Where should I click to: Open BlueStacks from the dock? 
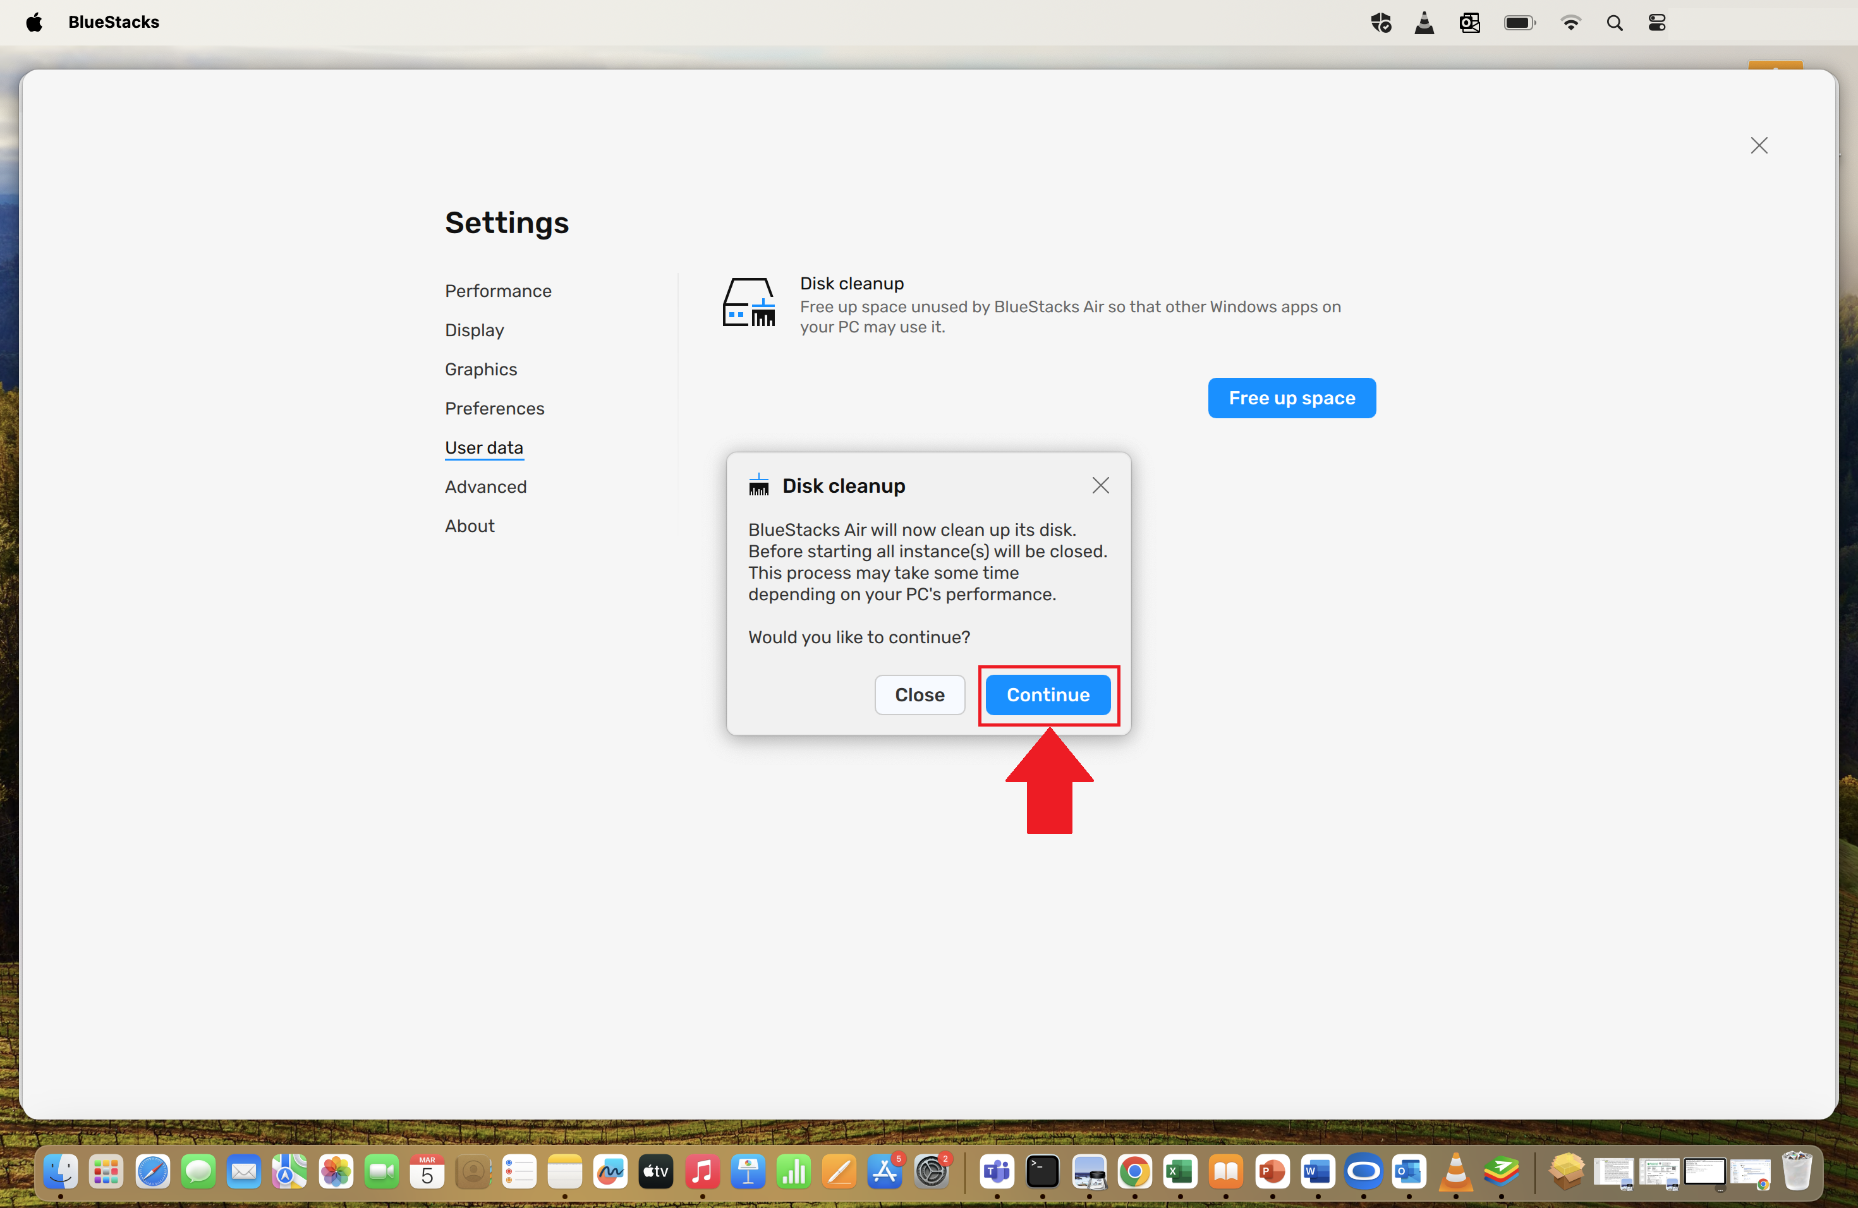pos(1501,1171)
